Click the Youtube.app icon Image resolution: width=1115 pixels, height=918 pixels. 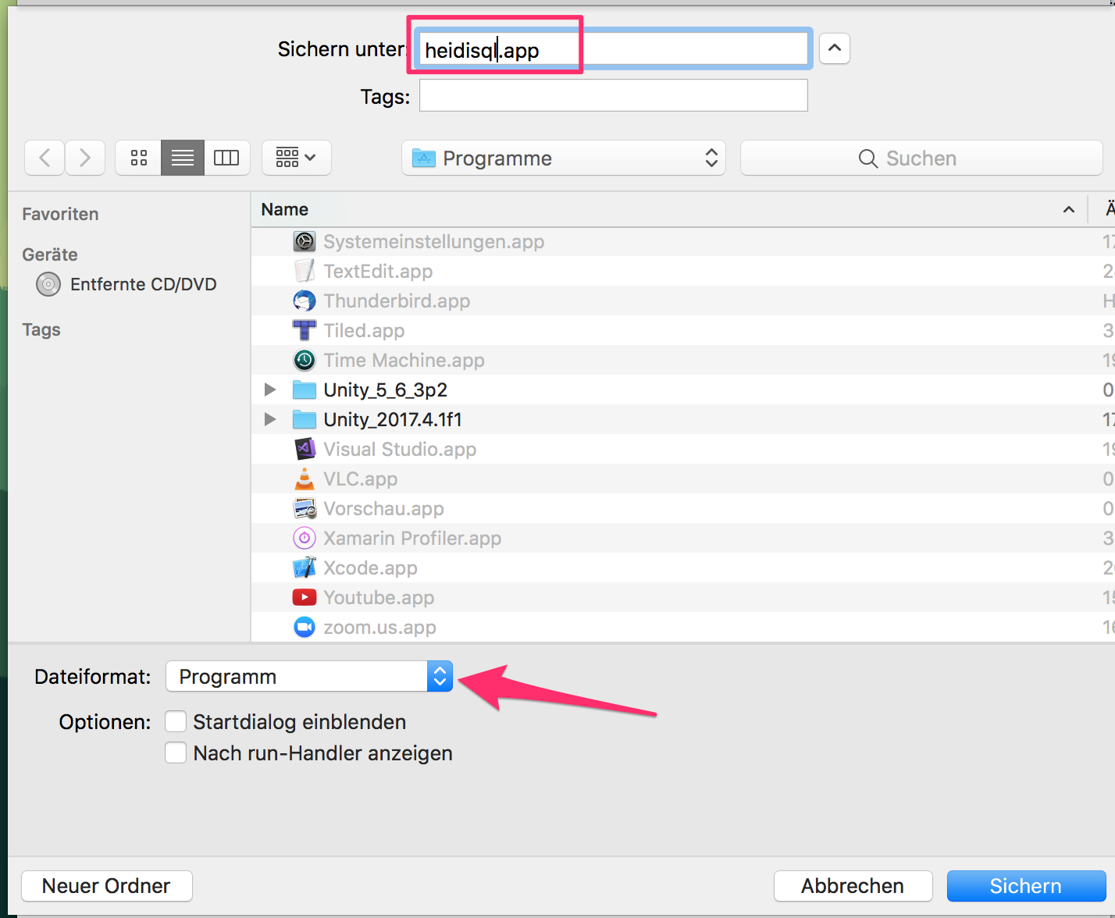pos(304,597)
